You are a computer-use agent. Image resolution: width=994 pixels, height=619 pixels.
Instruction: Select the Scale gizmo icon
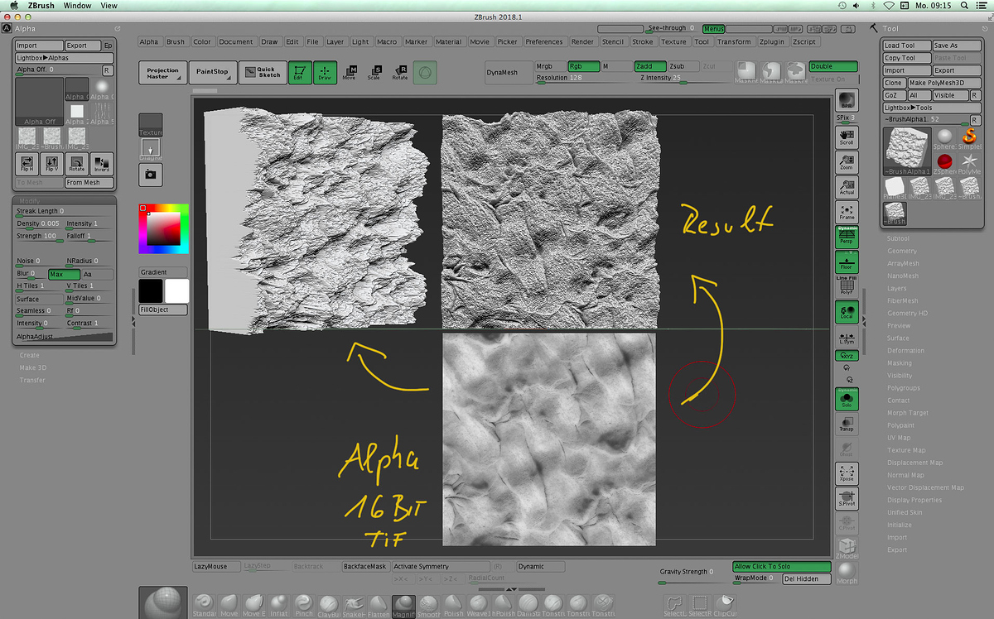[374, 73]
